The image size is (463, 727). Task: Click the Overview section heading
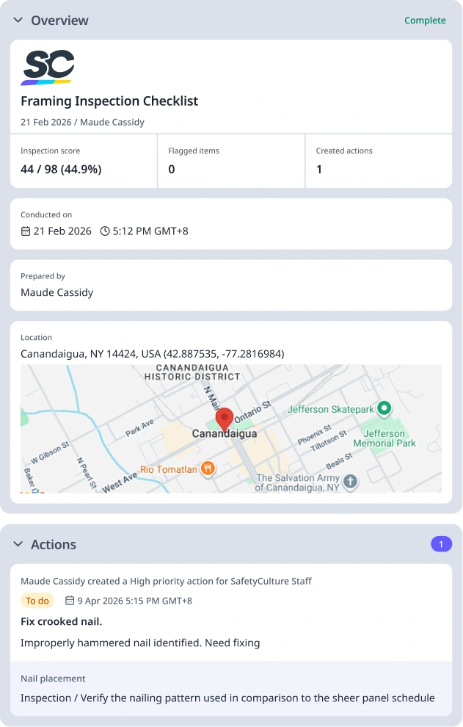[x=59, y=21]
